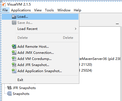Click the Load folder icon
Image resolution: width=122 pixels, height=101 pixels.
point(14,17)
